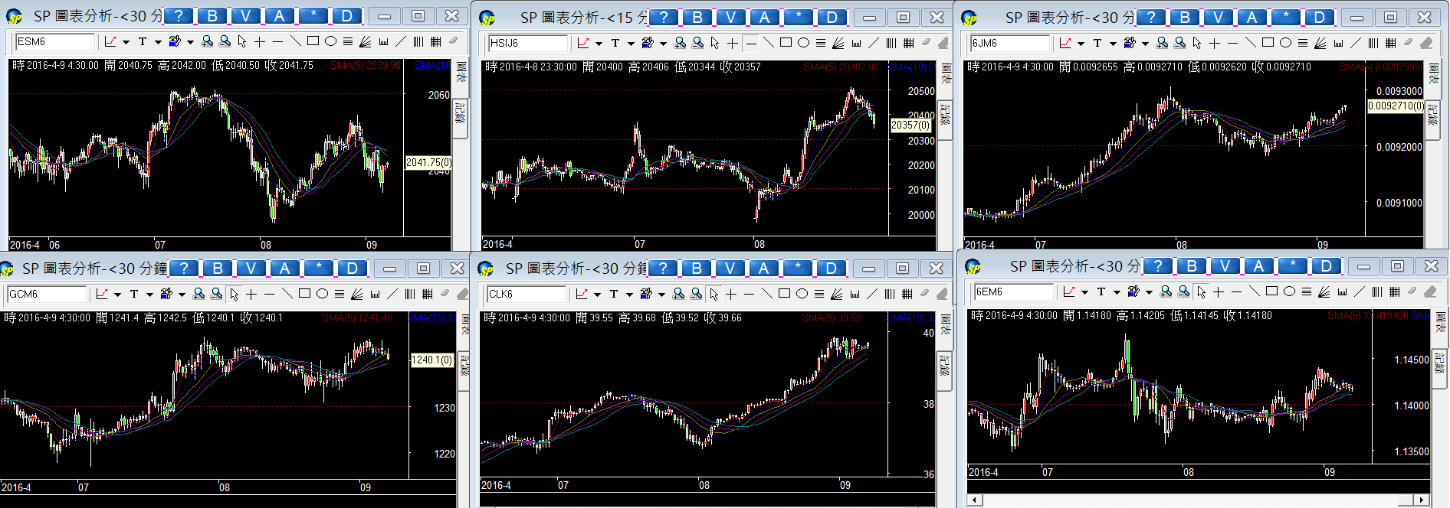Image resolution: width=1450 pixels, height=508 pixels.
Task: Switch to the 記錄 side tab in CLK6 window
Action: [x=944, y=365]
